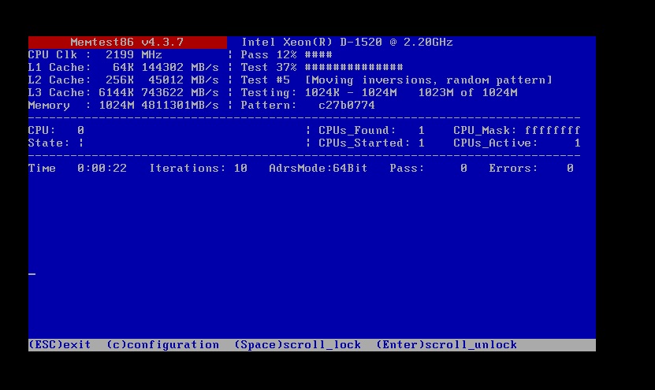Click the (Enter)scroll_unlock option
This screenshot has height=390, width=655.
click(x=447, y=345)
